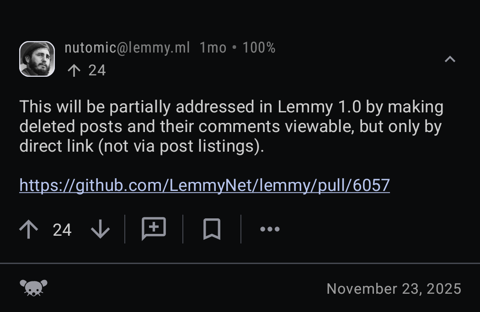Open the three-dot more options menu
The image size is (480, 312).
(270, 229)
